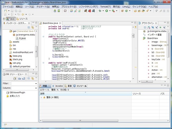Screen dimensions: 172x129
Task: Maximize the BoardView.java editor area
Action: point(135,23)
